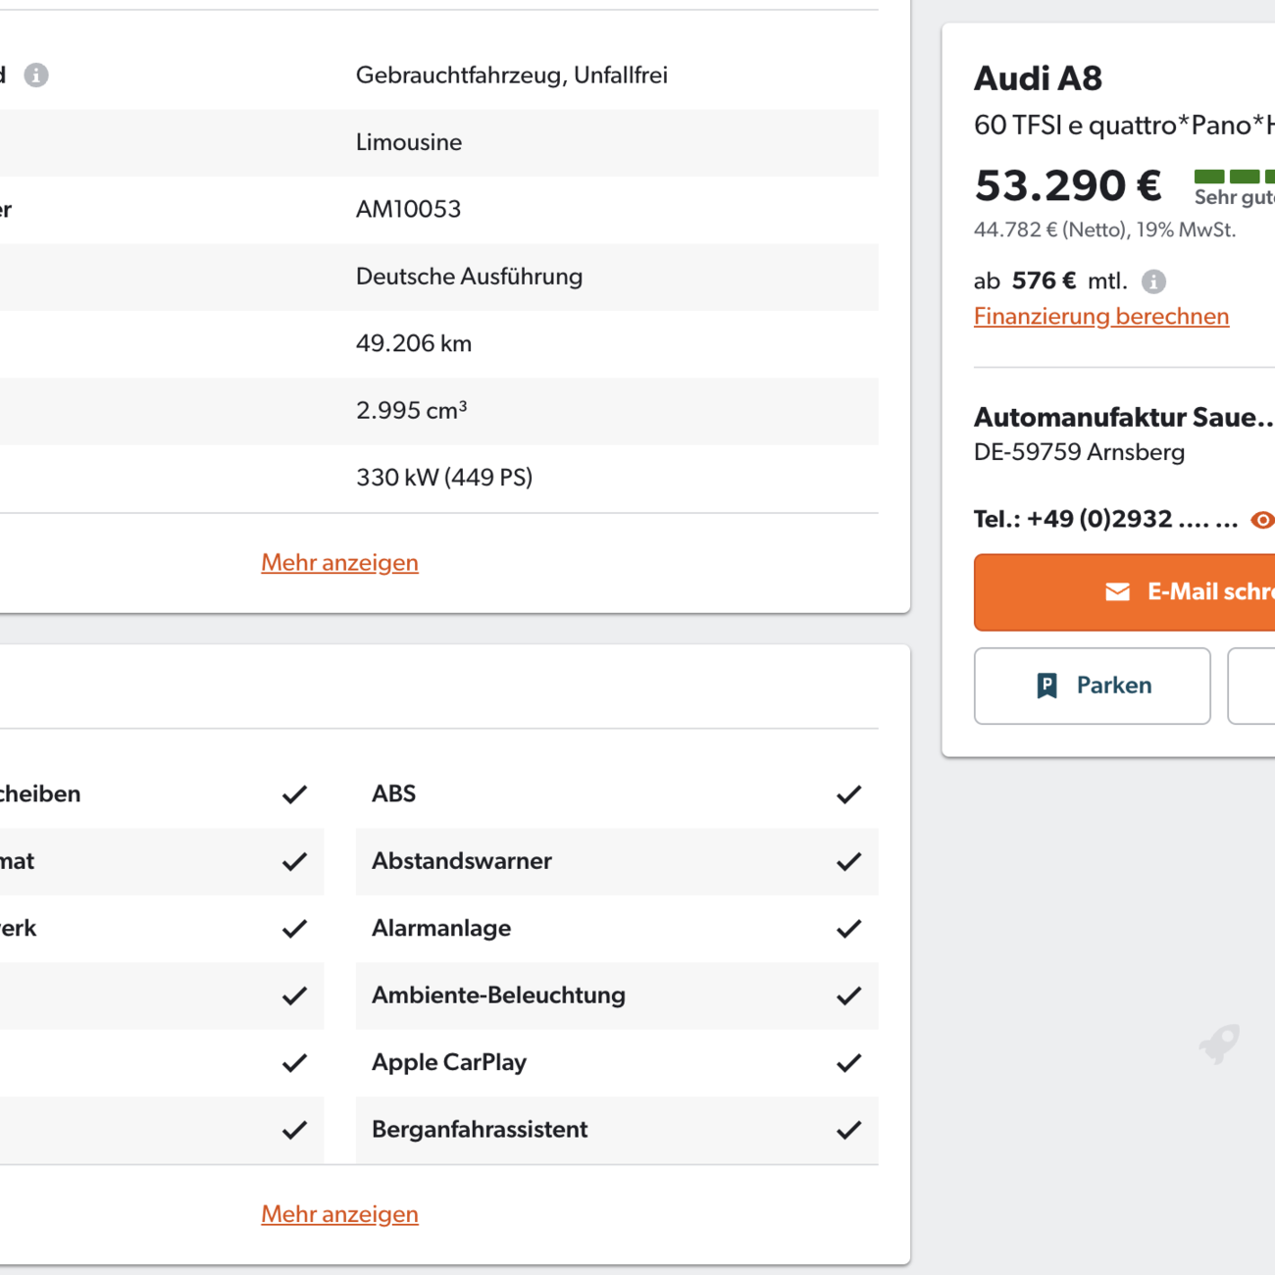The height and width of the screenshot is (1275, 1275).
Task: Click the '60 TFSI e quattro*Pano' subtitle
Action: pyautogui.click(x=1124, y=126)
